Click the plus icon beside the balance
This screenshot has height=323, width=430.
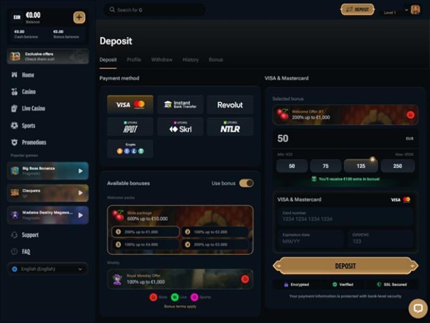coord(79,18)
